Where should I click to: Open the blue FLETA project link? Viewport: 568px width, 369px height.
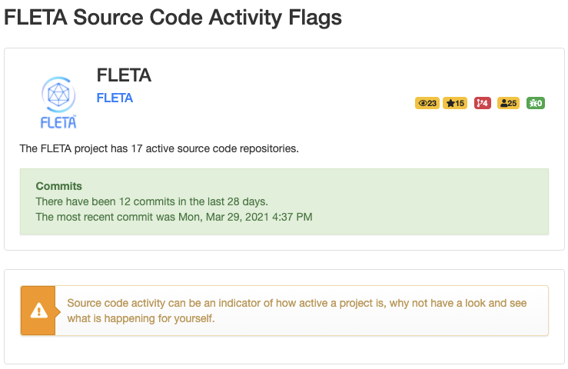click(115, 98)
